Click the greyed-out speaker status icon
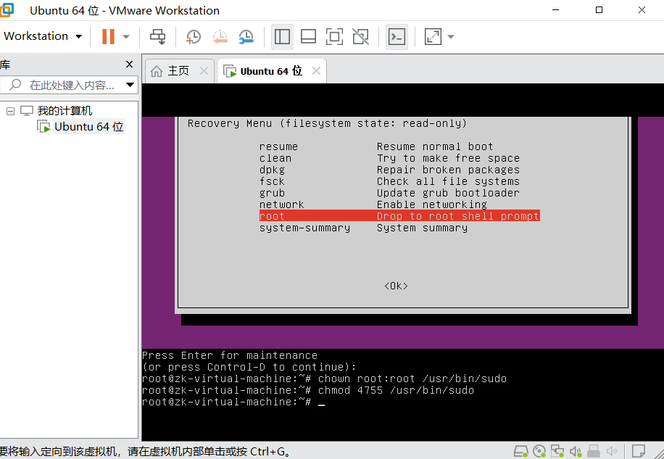 (x=612, y=451)
